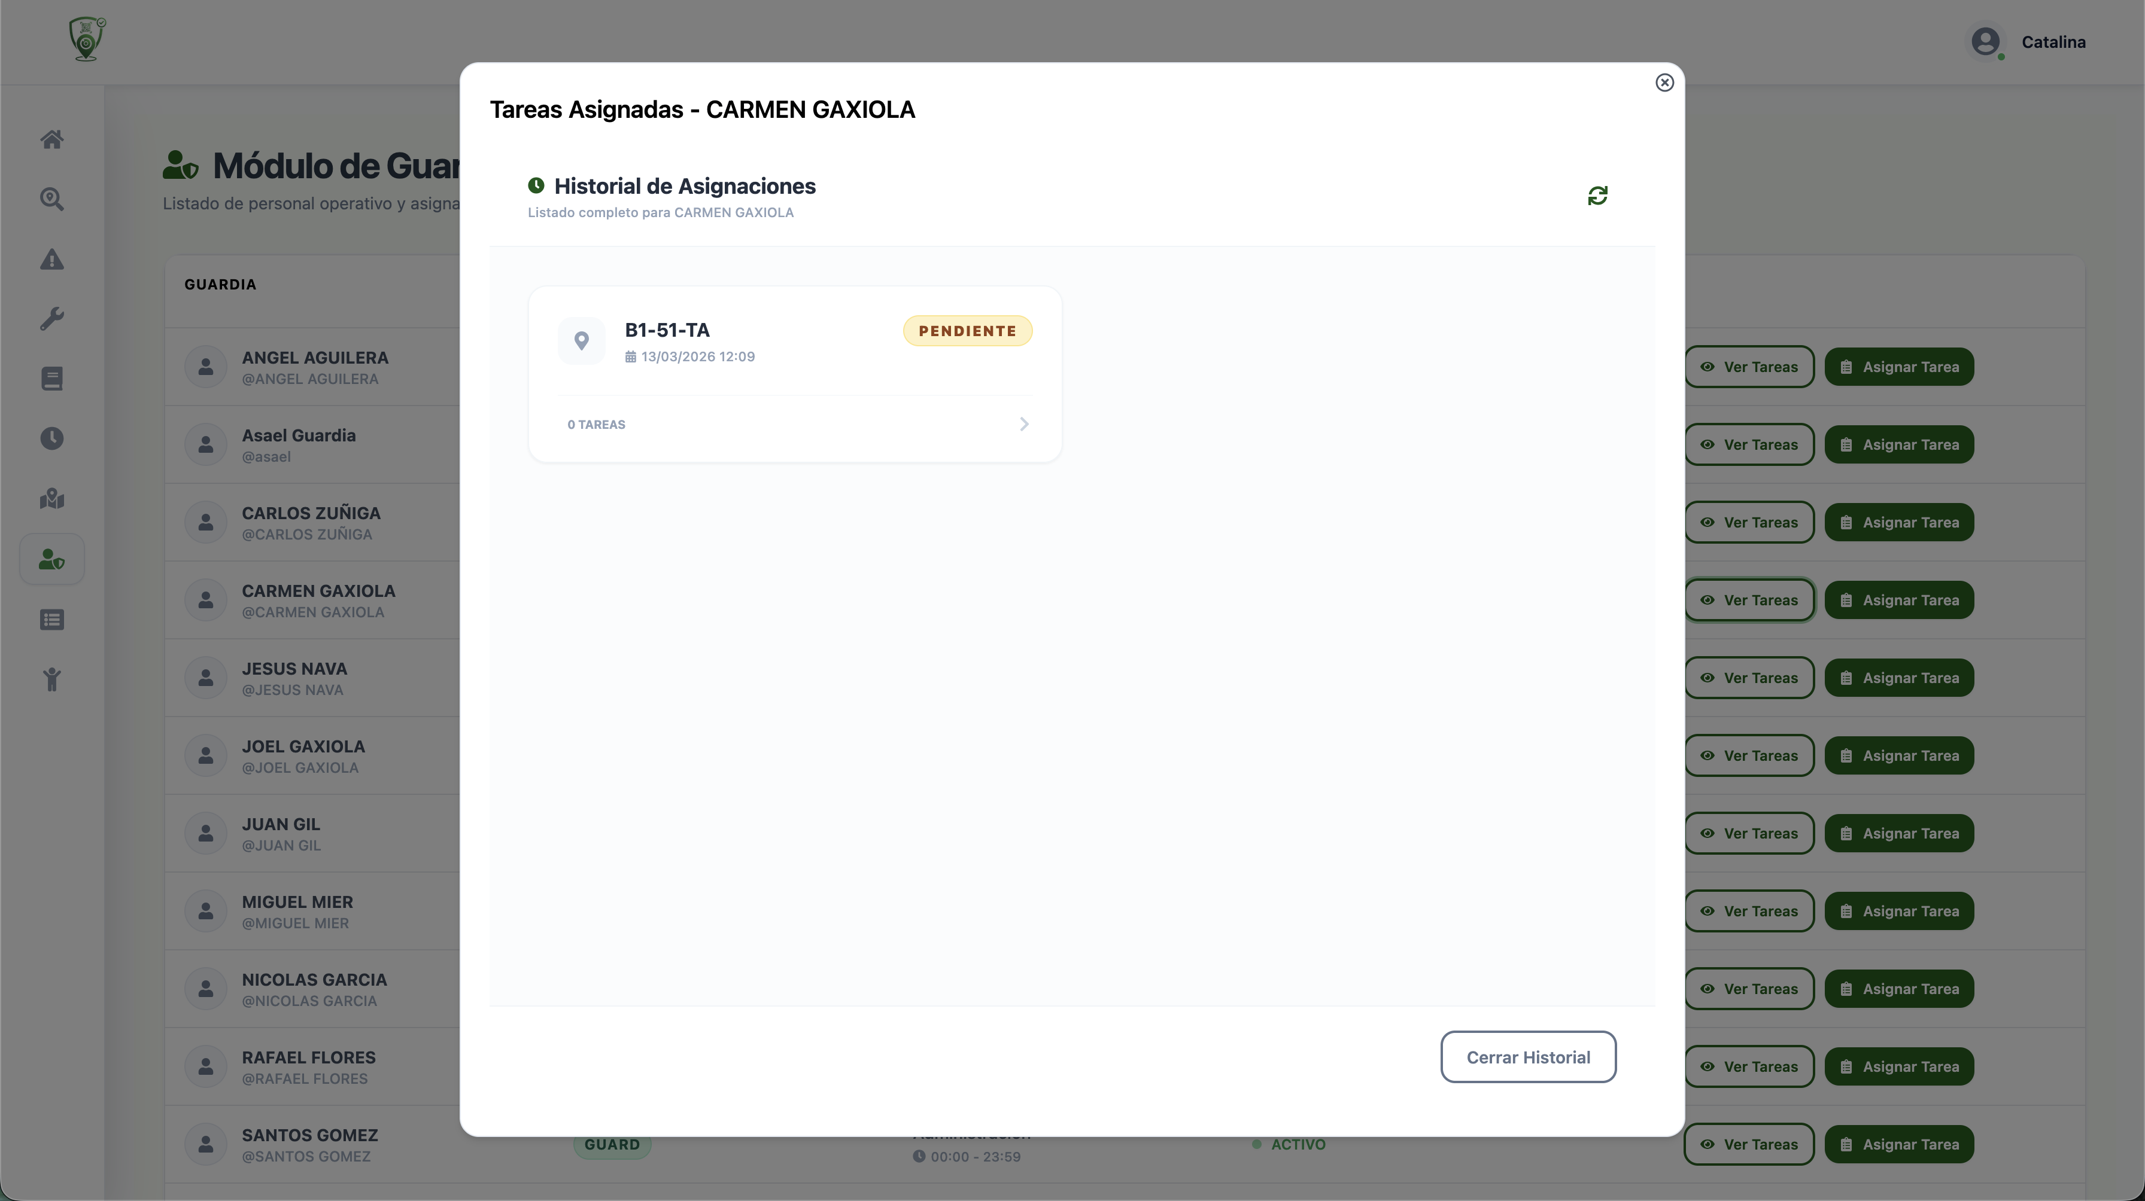Click MIGUEL MIER avatar icon
Image resolution: width=2145 pixels, height=1201 pixels.
(206, 912)
